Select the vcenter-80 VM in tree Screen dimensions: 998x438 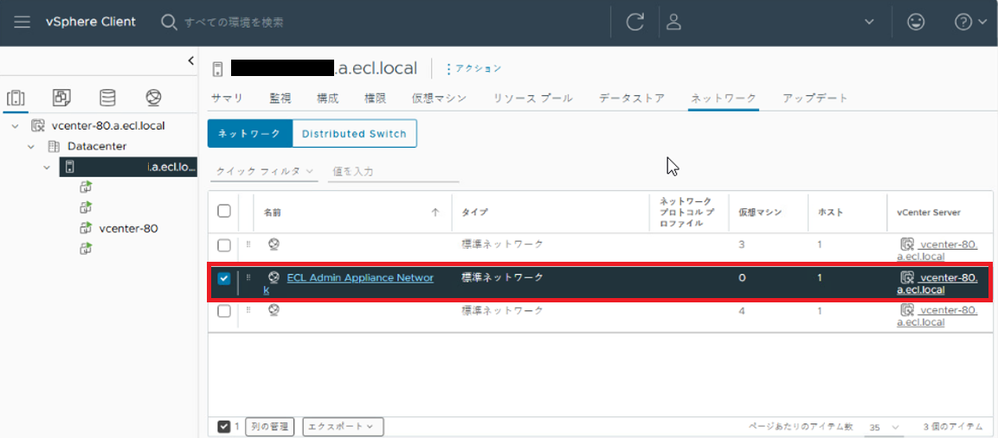tap(129, 228)
